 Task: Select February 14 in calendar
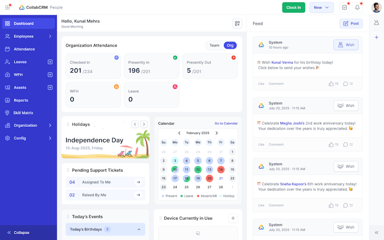coord(221,170)
